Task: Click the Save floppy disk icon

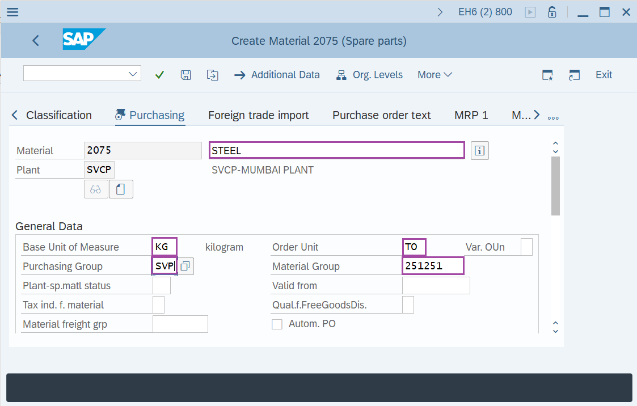Action: [185, 75]
